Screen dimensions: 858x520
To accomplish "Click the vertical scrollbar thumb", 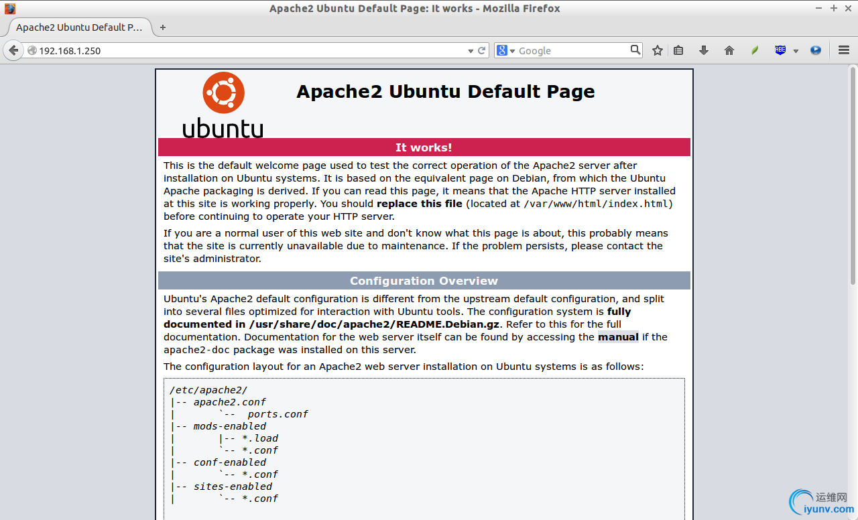I will [853, 174].
